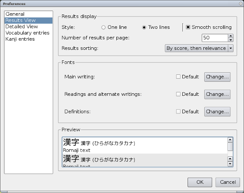
Task: Decrease number of results per page
Action: click(230, 40)
